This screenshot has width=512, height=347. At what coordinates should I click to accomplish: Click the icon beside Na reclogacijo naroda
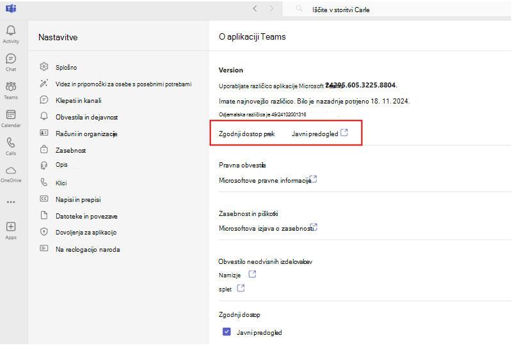tap(44, 248)
